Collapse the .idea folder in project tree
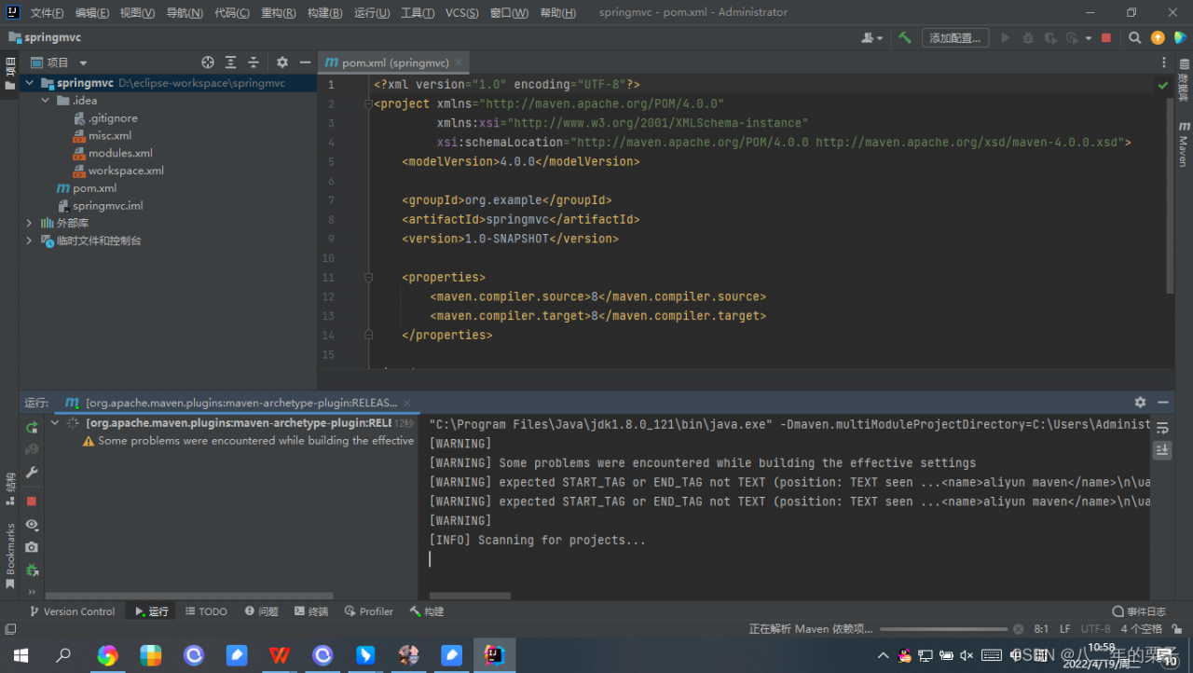Viewport: 1193px width, 673px height. pos(45,101)
